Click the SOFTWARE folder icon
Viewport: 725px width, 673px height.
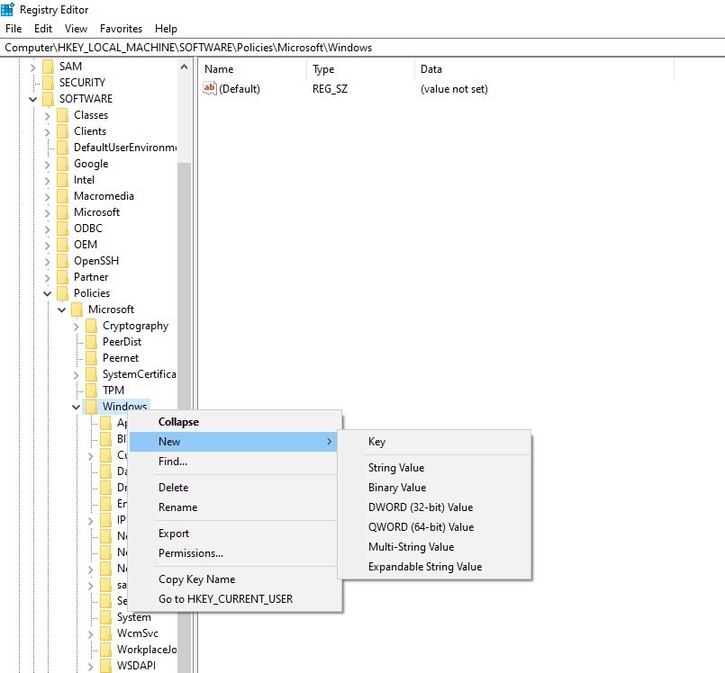point(48,99)
